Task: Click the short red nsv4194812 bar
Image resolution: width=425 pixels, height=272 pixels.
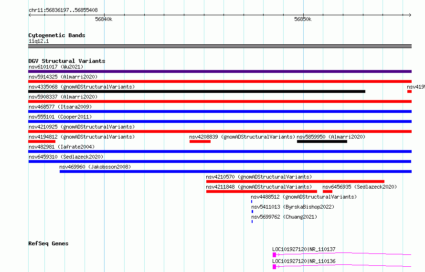Action: click(42, 141)
